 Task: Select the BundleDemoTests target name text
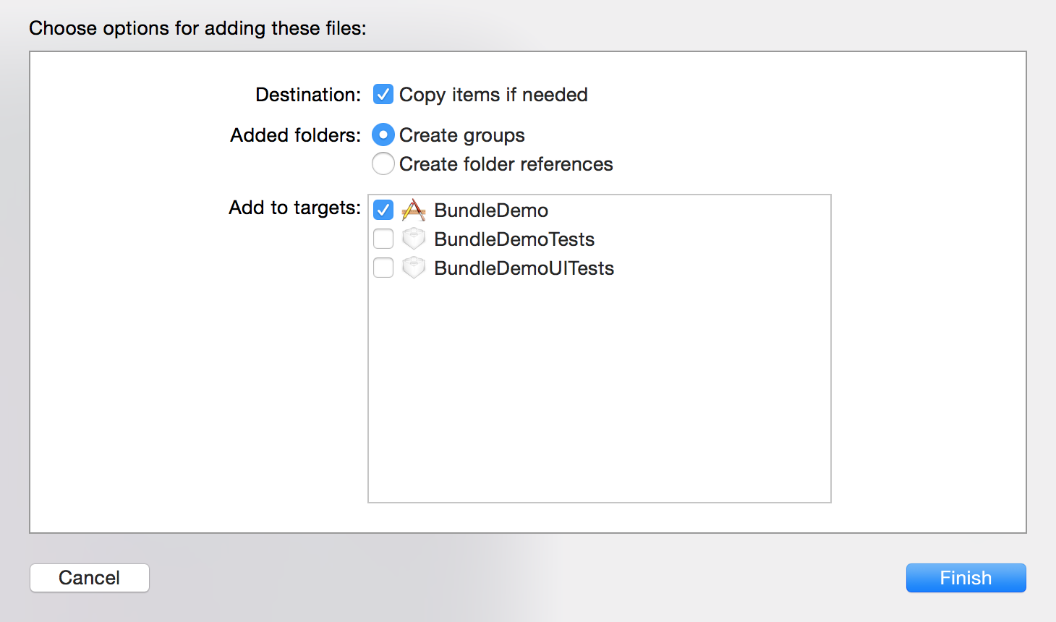pyautogui.click(x=514, y=239)
